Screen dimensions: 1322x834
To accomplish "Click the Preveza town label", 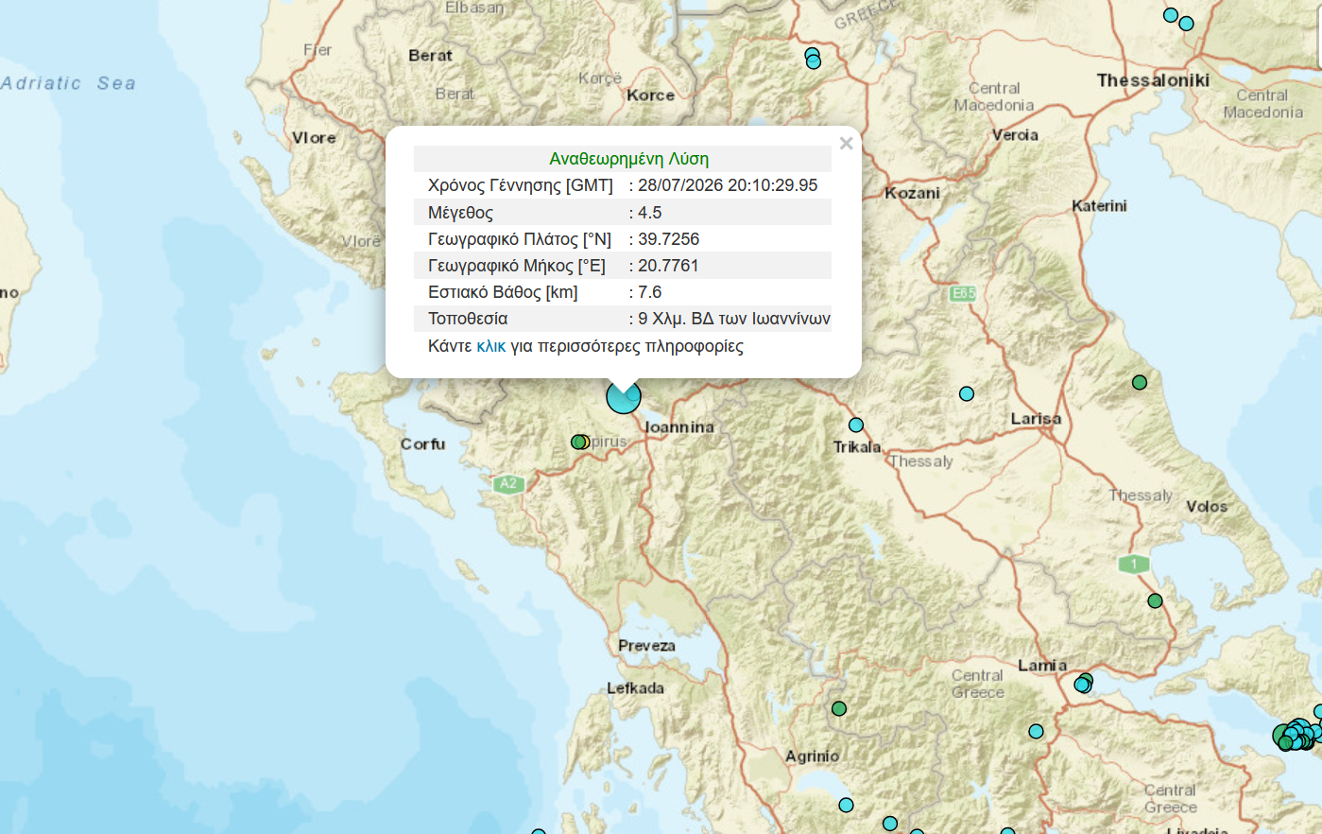I will [646, 646].
